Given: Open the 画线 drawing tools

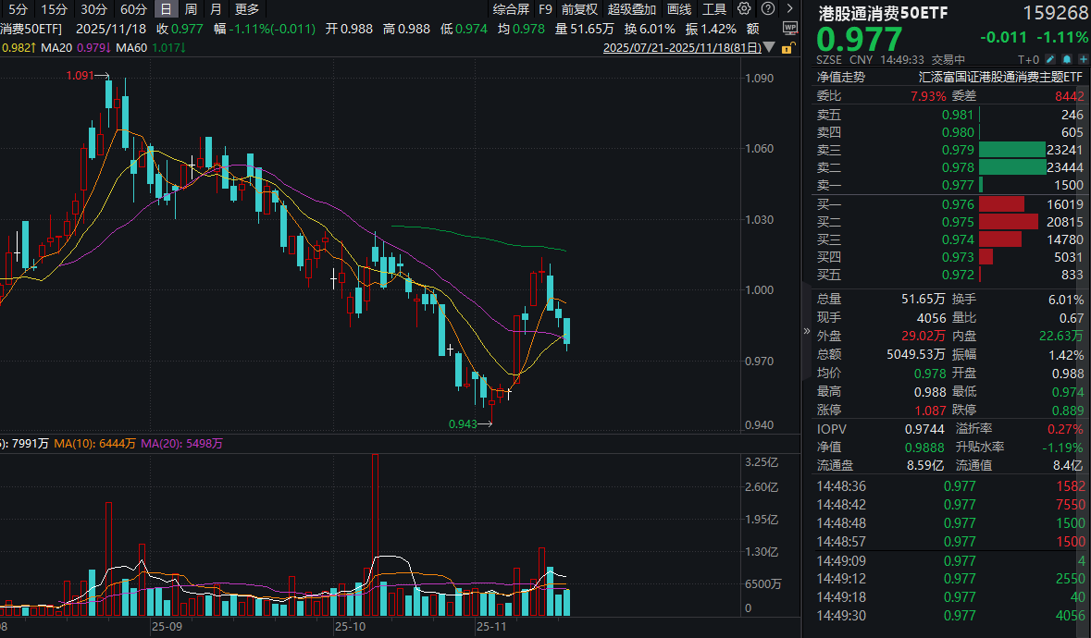Looking at the screenshot, I should pyautogui.click(x=679, y=9).
